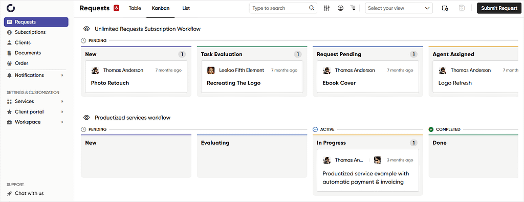Click the red 6 requests badge
Image resolution: width=524 pixels, height=202 pixels.
[x=116, y=8]
